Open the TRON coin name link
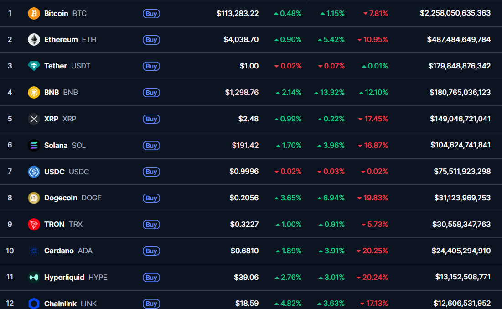Screen dimensions: 502x309 coord(54,225)
